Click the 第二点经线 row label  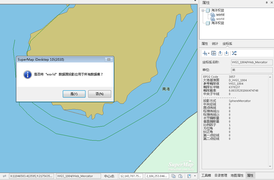pos(211,139)
